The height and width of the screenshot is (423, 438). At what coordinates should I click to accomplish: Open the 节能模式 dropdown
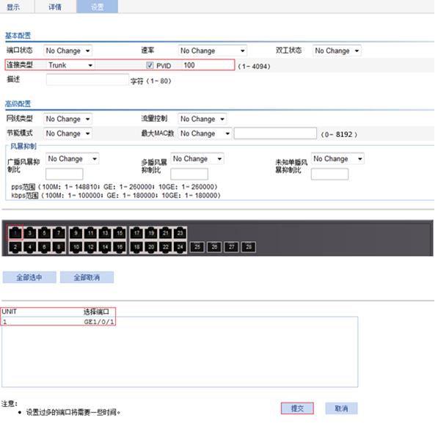point(68,133)
